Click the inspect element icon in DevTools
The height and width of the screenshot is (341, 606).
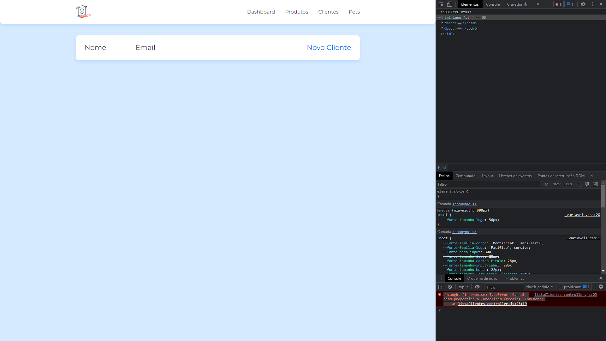click(441, 4)
